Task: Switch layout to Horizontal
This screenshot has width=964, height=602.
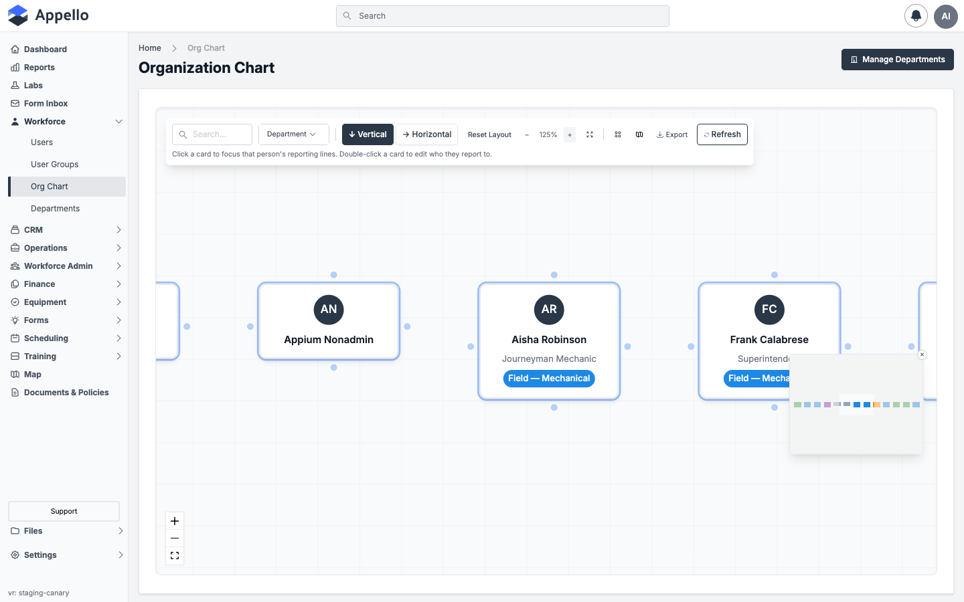Action: (x=427, y=134)
